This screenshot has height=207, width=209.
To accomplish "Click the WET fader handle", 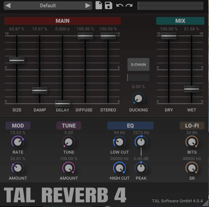I will coord(192,89).
